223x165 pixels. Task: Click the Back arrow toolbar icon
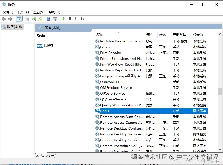(x=3, y=19)
